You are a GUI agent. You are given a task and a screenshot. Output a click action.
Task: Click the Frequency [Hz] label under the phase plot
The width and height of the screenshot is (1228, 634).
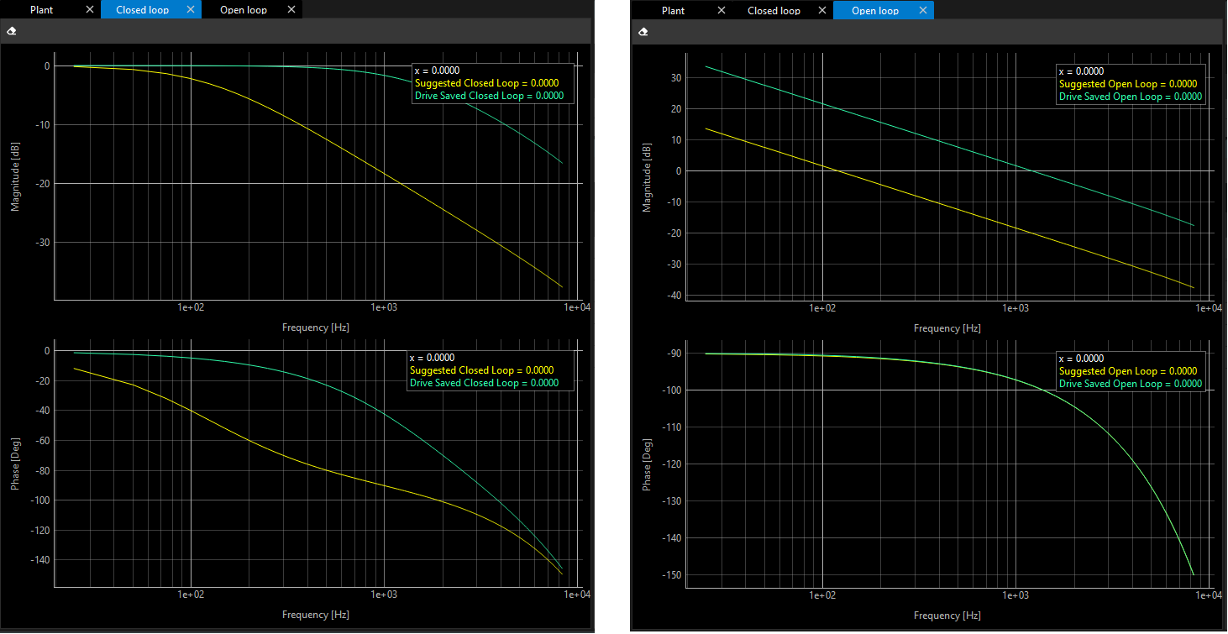click(316, 614)
